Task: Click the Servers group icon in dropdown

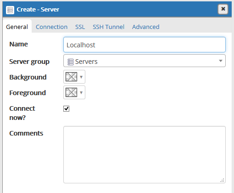Action: tap(70, 62)
